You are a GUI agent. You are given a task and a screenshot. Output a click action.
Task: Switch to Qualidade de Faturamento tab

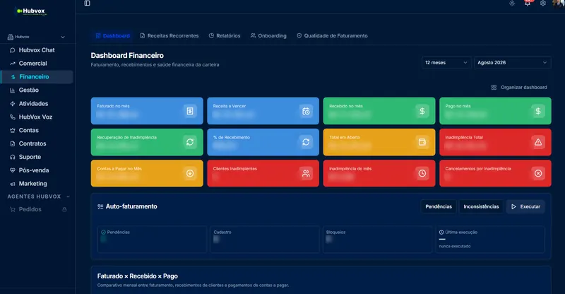[332, 36]
